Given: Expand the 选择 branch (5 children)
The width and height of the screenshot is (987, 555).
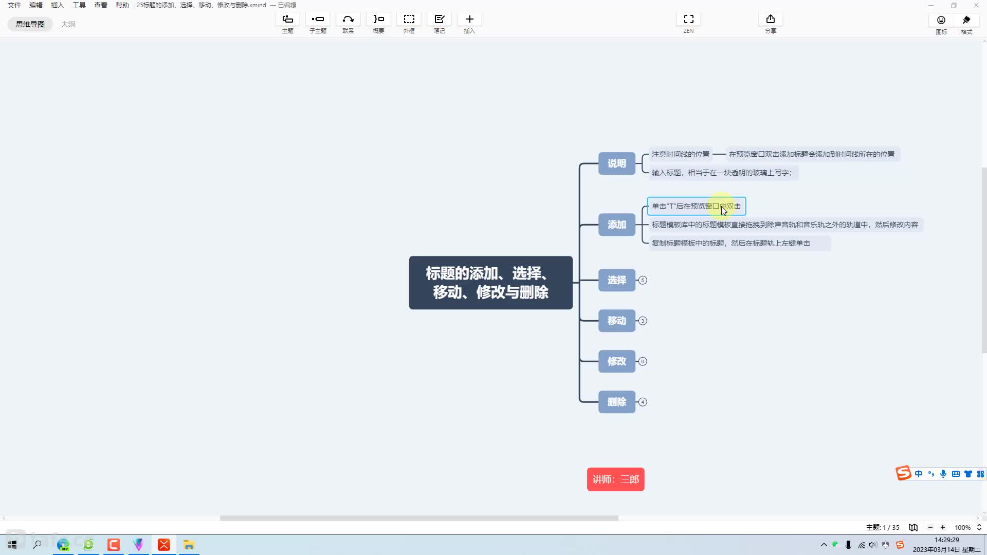Looking at the screenshot, I should (643, 280).
